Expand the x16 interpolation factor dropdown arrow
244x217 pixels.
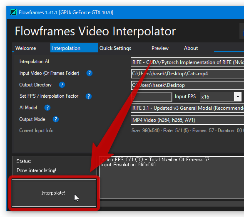pos(238,96)
